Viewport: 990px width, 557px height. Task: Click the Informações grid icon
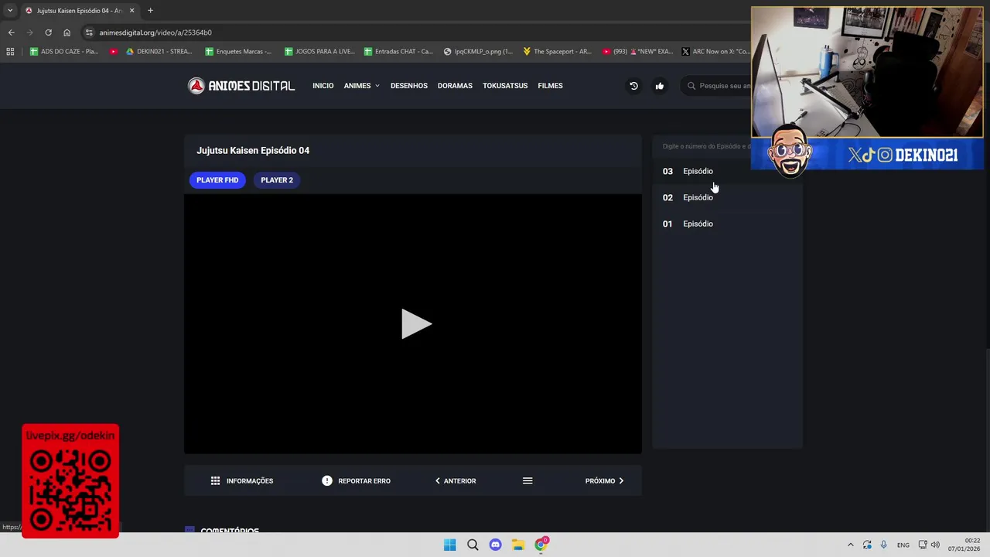pyautogui.click(x=216, y=480)
